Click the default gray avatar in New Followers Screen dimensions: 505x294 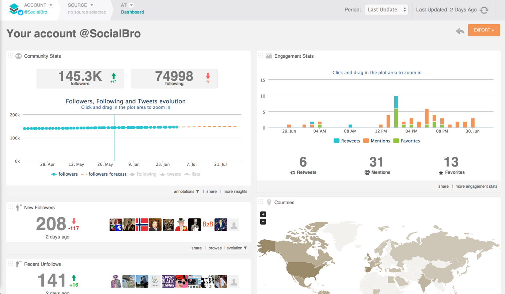[x=234, y=225]
